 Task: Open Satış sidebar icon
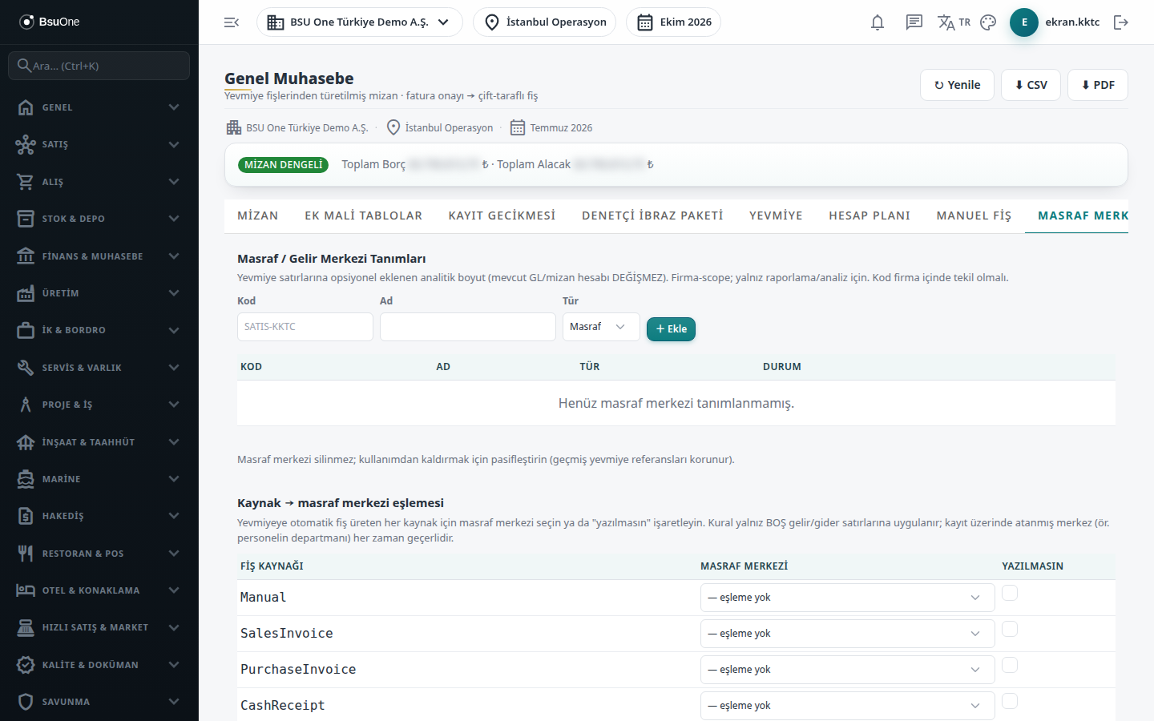tap(26, 144)
